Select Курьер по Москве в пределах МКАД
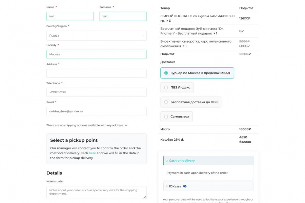Image resolution: width=305 pixels, height=203 pixels. (x=166, y=73)
